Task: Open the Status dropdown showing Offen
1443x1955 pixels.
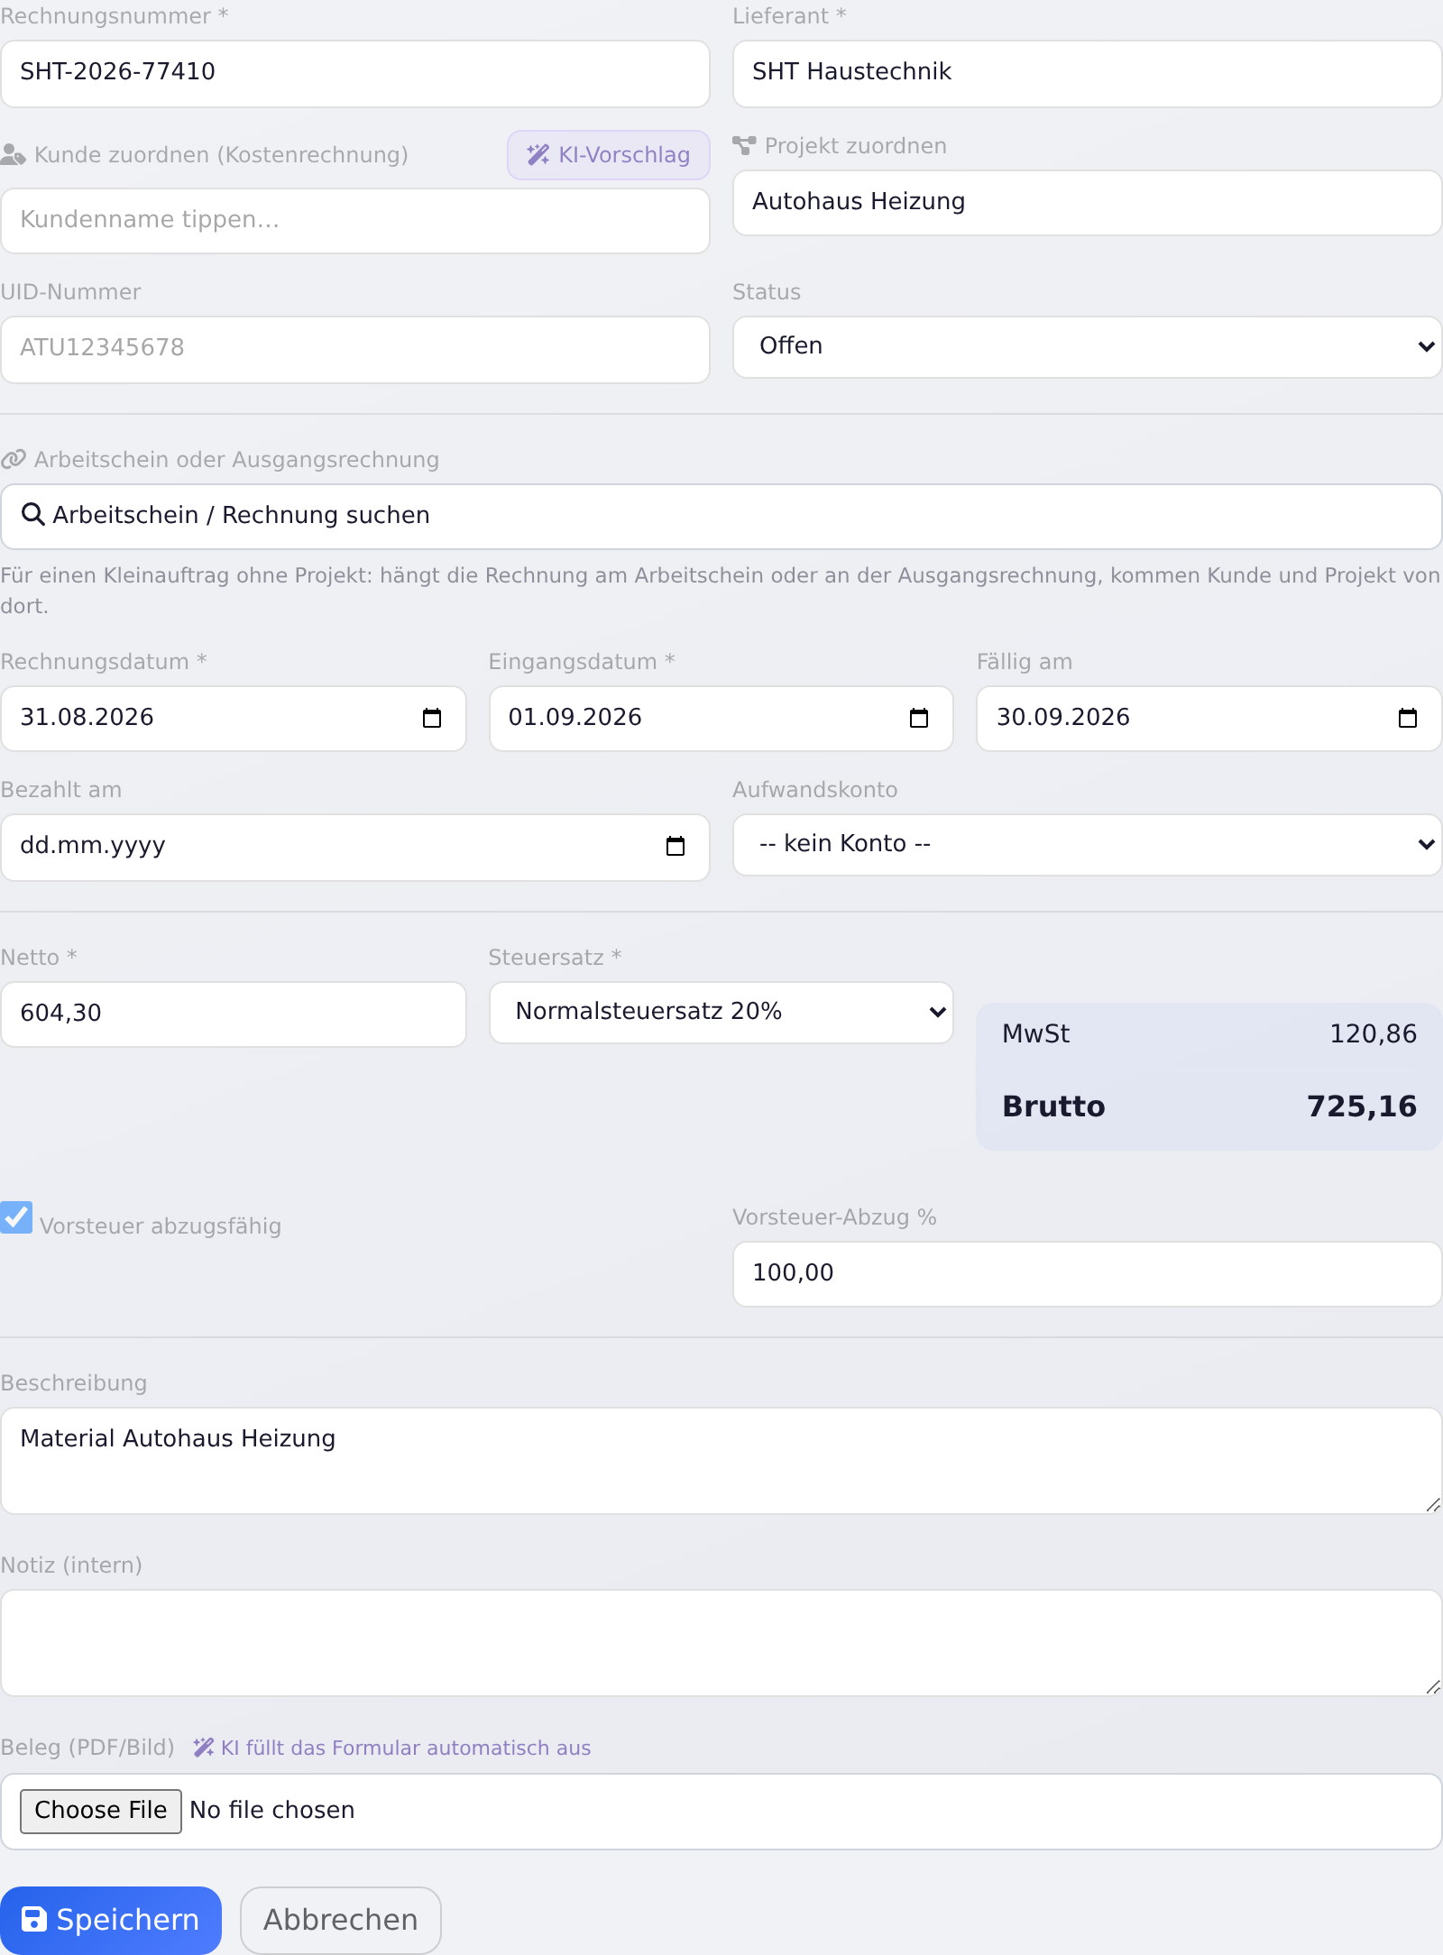Action: [1088, 346]
